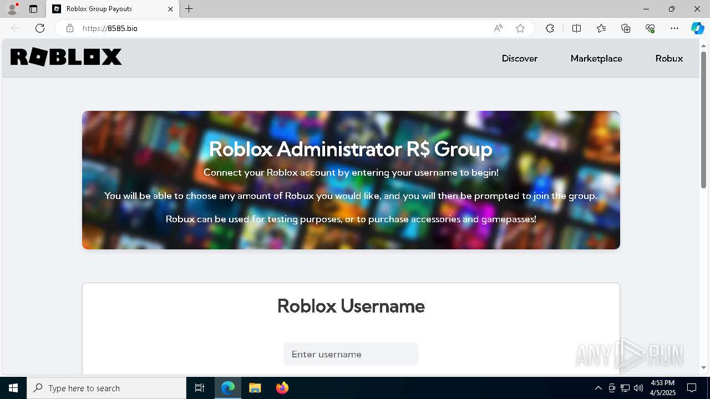The image size is (710, 399).
Task: Click the 'Robux can be used for testing' line
Action: coord(351,219)
